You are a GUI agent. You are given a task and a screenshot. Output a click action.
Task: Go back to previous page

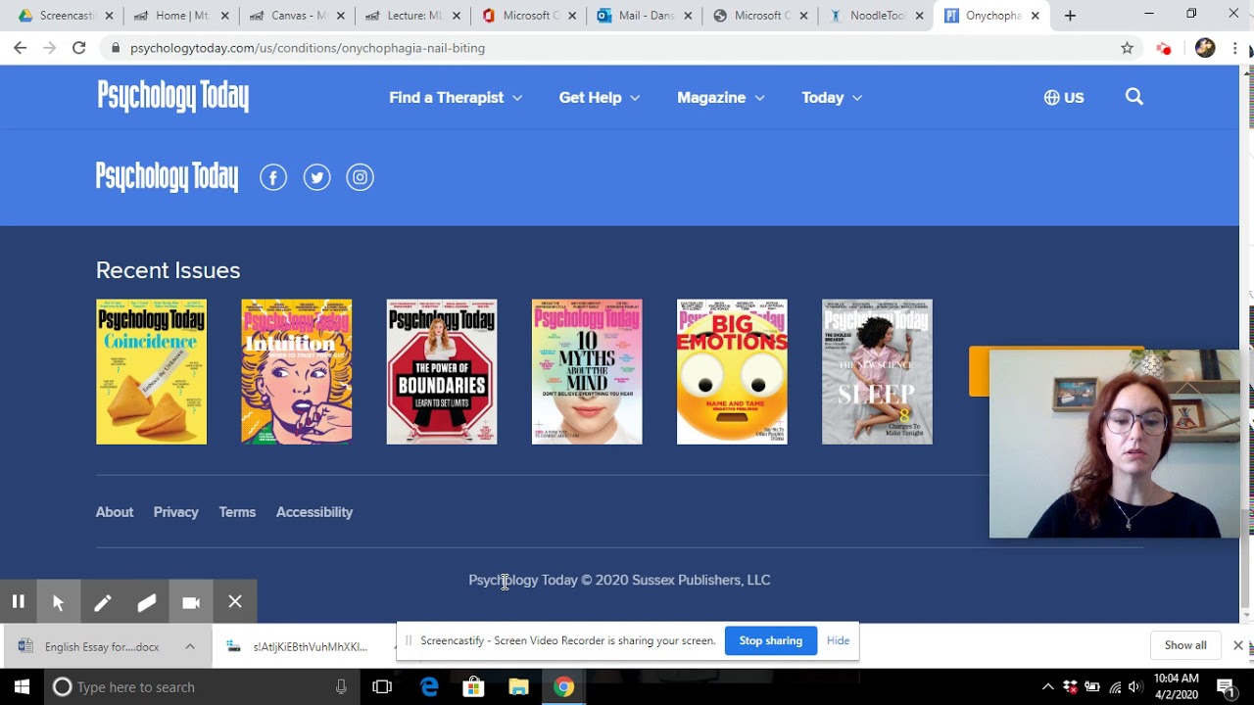pos(21,48)
